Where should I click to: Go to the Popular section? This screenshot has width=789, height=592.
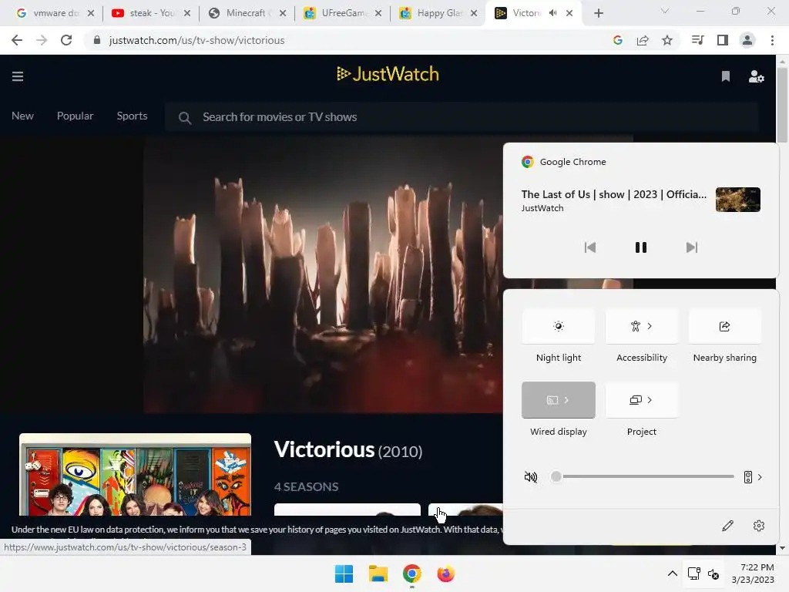(x=75, y=116)
